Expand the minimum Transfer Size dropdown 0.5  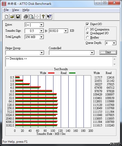pos(41,31)
